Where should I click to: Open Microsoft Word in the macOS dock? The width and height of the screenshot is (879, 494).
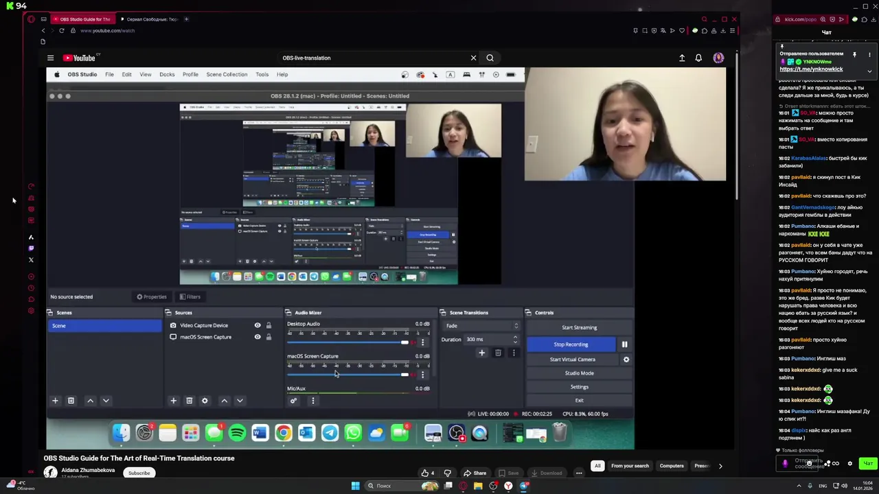pos(260,433)
